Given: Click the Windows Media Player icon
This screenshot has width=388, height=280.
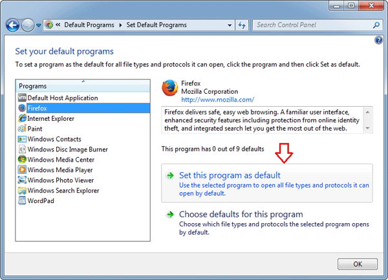Looking at the screenshot, I should point(22,169).
